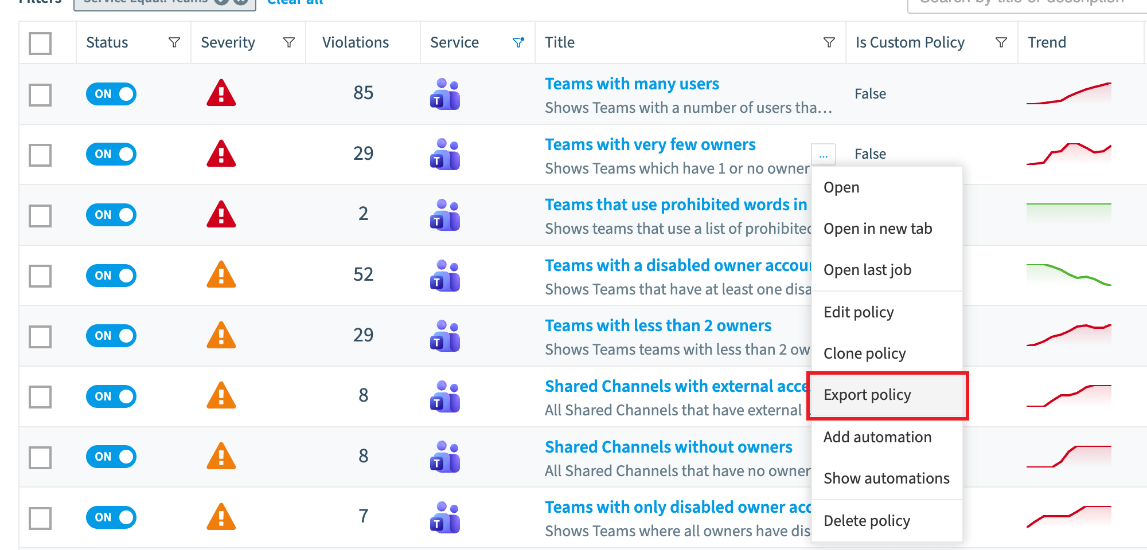Open Shared Channels without owners link
1147x550 pixels.
668,447
